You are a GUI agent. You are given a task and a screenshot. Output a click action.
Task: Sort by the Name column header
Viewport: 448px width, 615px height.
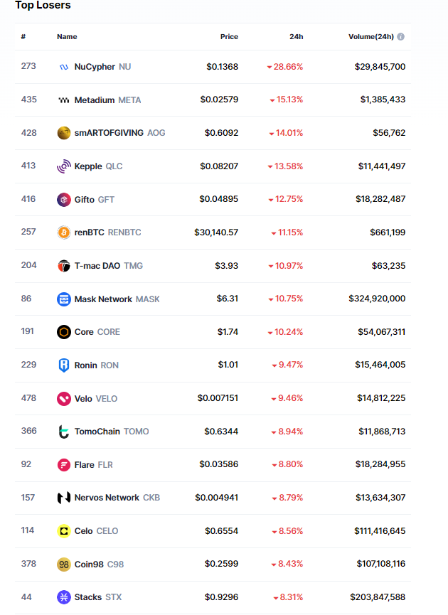(x=67, y=37)
